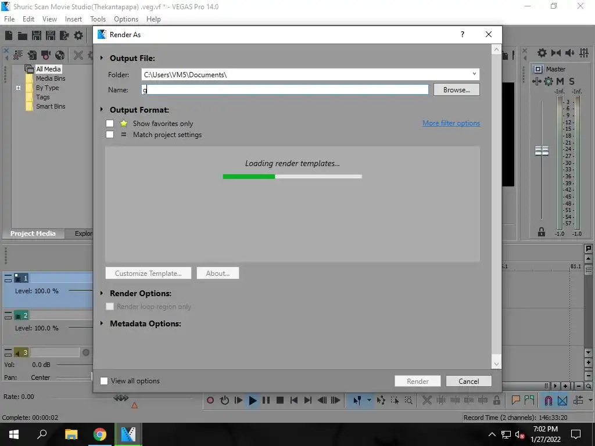This screenshot has height=446, width=595.
Task: Click the Master automation settings icon
Action: pyautogui.click(x=536, y=81)
